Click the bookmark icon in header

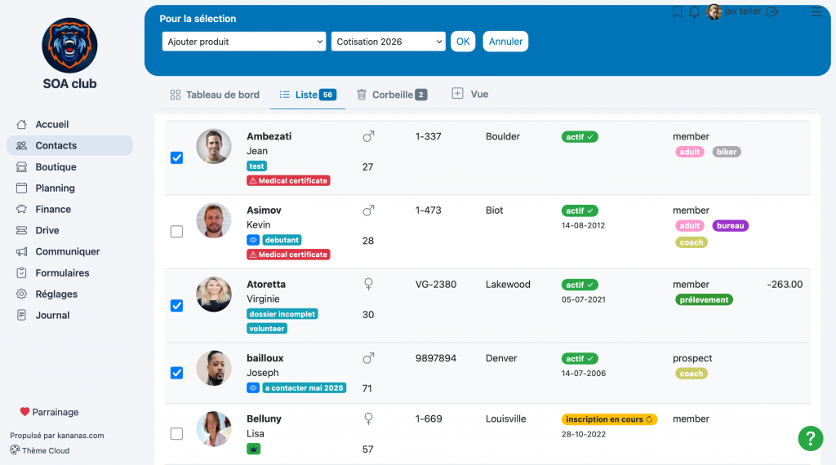[677, 11]
